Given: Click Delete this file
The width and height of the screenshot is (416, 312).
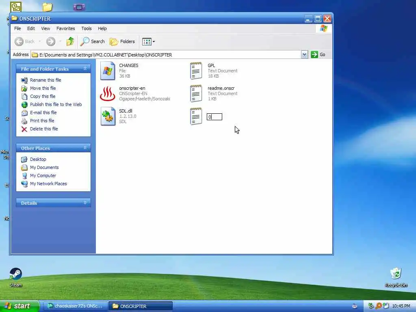Looking at the screenshot, I should click(x=44, y=129).
